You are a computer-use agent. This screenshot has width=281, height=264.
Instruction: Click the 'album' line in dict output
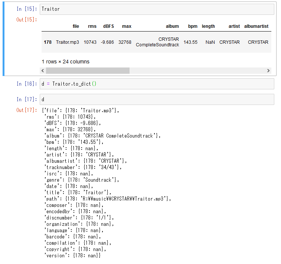pyautogui.click(x=102, y=136)
